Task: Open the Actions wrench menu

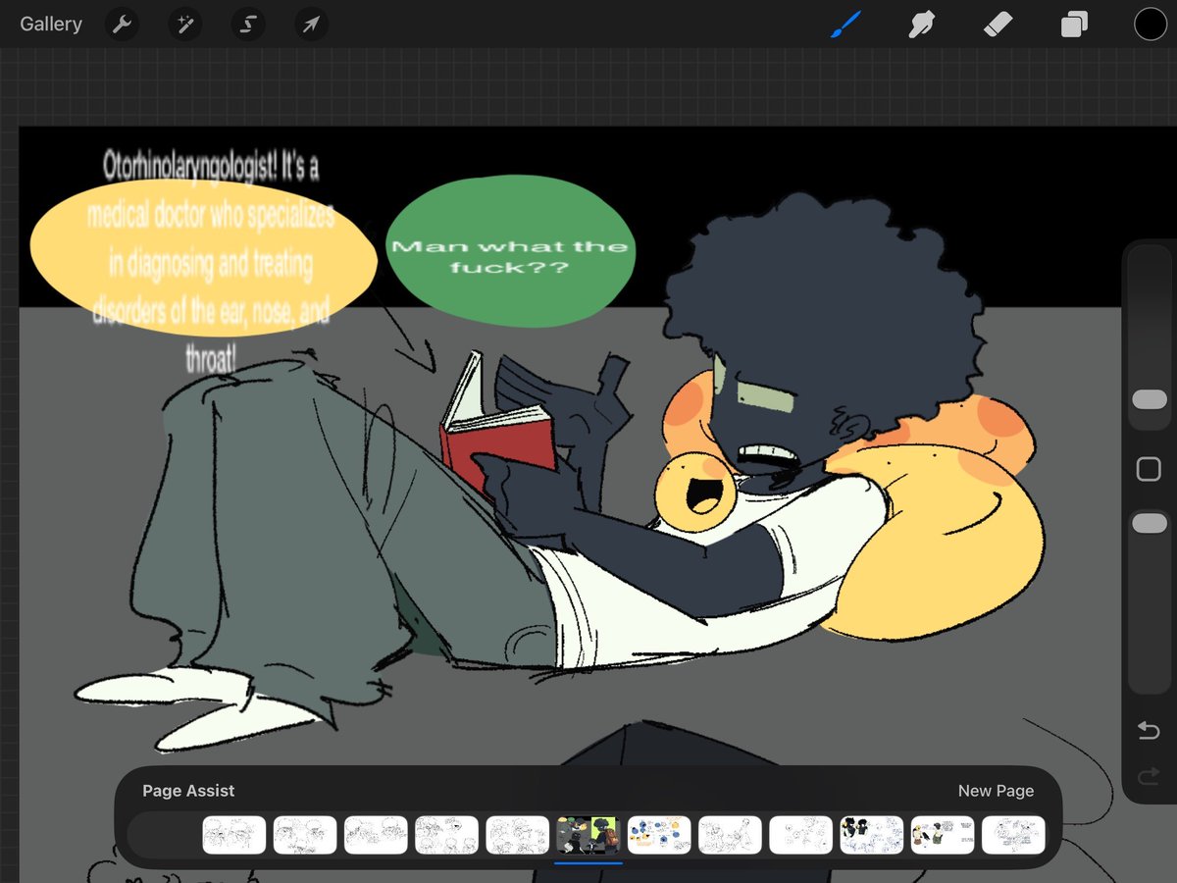Action: tap(122, 25)
